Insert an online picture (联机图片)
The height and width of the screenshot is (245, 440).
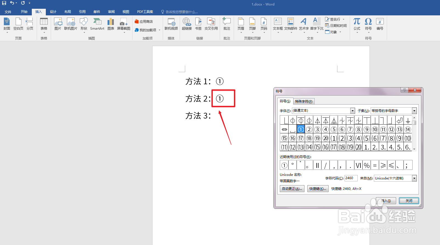[71, 24]
